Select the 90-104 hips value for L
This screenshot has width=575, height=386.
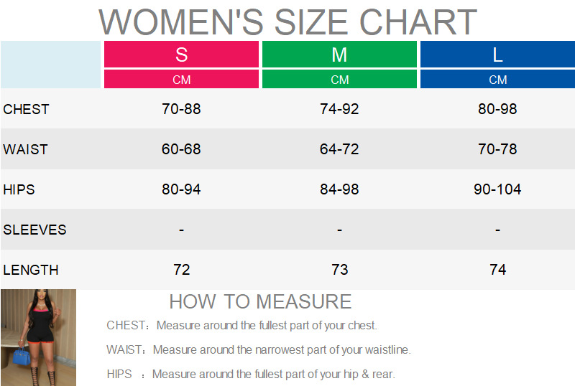click(497, 189)
